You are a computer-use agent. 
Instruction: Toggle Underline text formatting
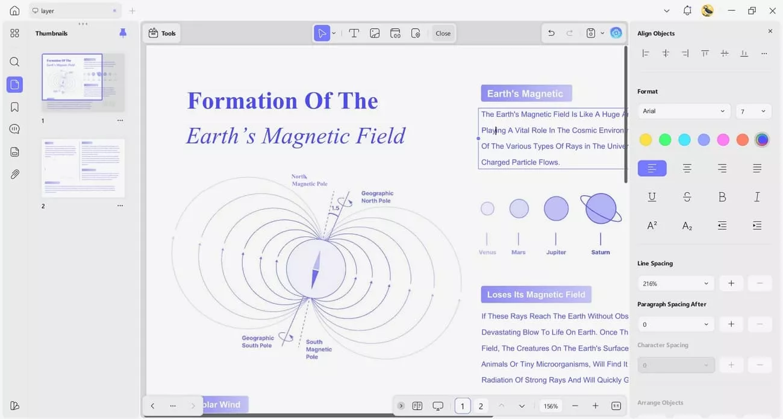click(x=652, y=197)
